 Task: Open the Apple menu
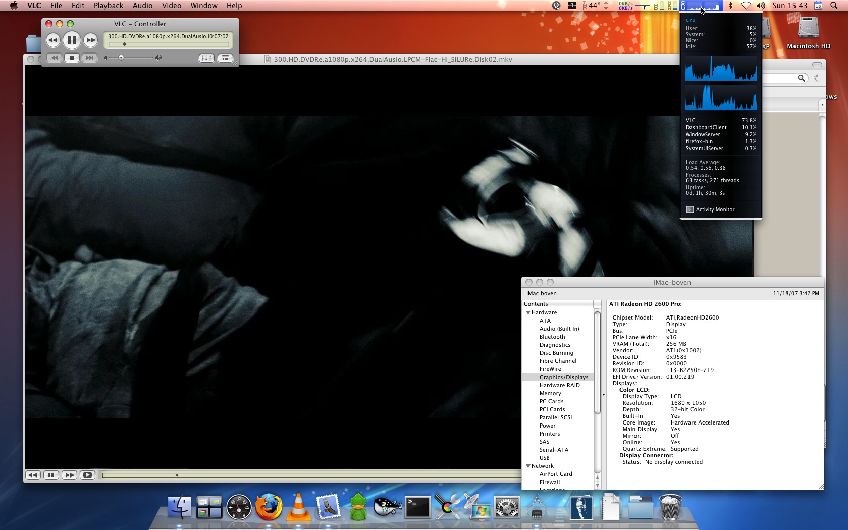[x=14, y=6]
